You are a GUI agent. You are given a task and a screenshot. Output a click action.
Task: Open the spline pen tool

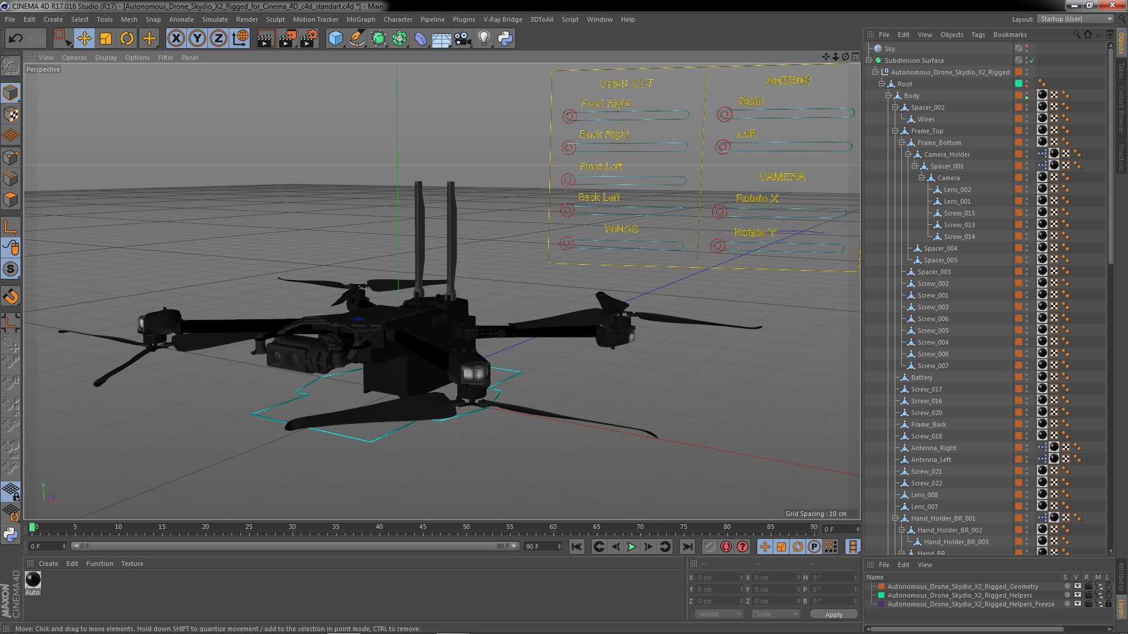(357, 39)
